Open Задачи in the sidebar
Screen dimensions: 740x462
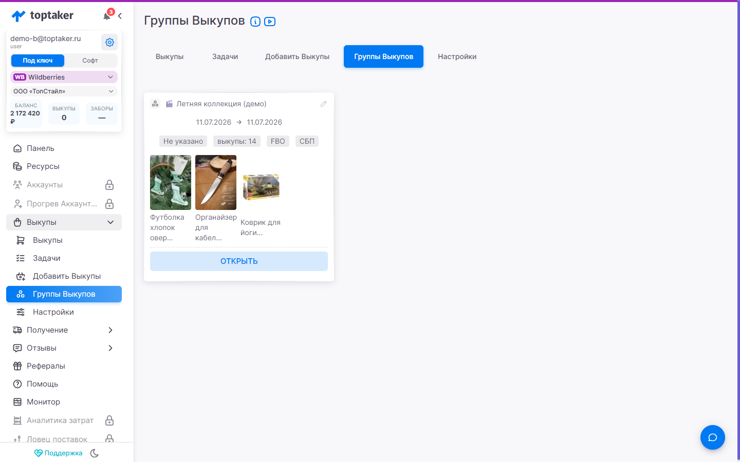pyautogui.click(x=64, y=258)
